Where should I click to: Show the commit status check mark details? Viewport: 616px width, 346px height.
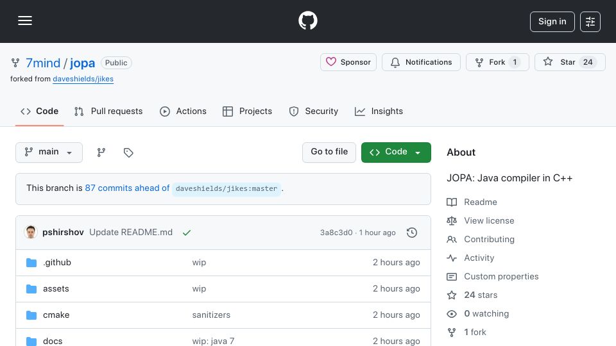pyautogui.click(x=187, y=233)
